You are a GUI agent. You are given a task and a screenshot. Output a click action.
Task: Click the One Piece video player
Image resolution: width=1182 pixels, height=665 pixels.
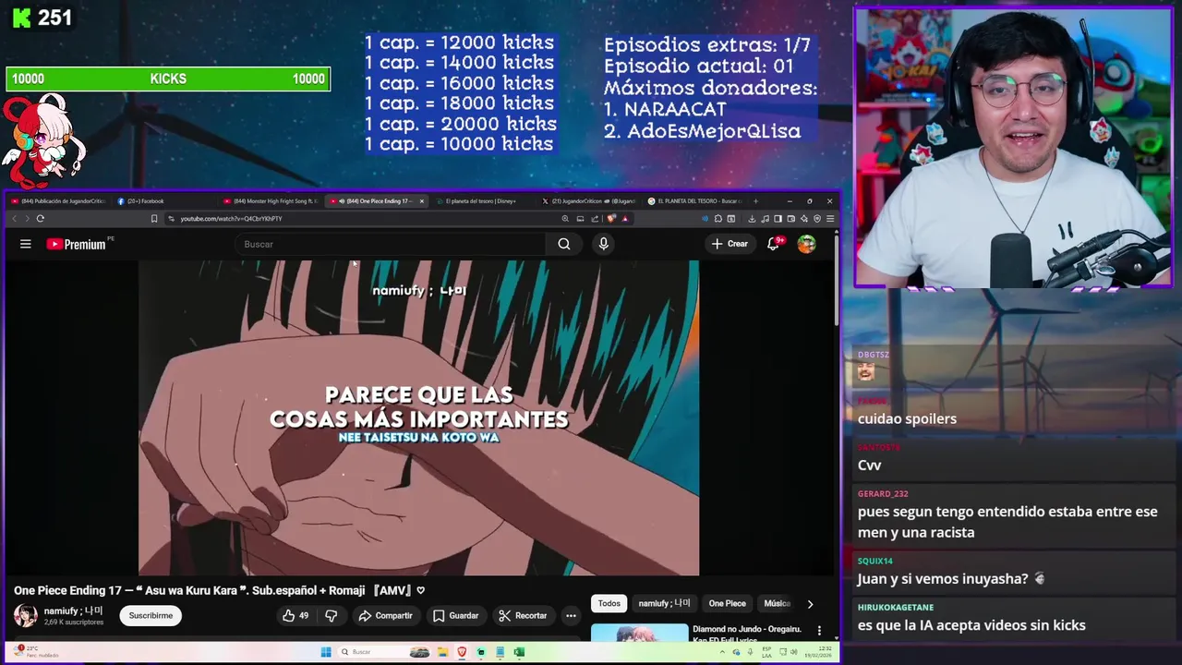pos(418,417)
